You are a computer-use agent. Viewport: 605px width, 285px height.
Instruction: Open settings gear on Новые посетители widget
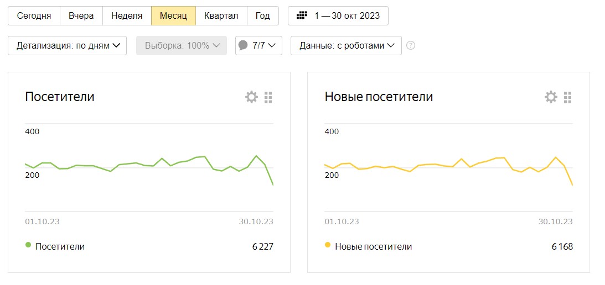(551, 97)
